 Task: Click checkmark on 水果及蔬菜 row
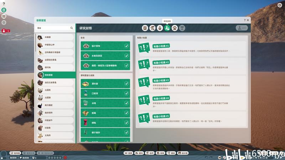coord(126,56)
